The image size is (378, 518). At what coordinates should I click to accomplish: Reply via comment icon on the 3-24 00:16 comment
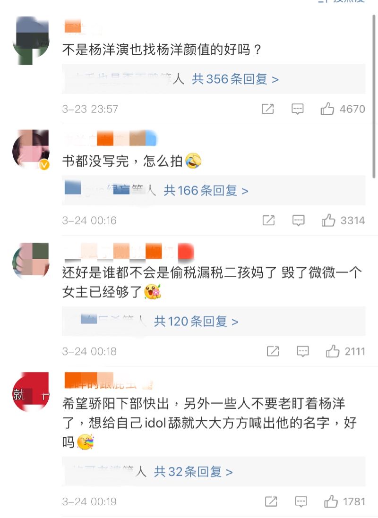298,221
